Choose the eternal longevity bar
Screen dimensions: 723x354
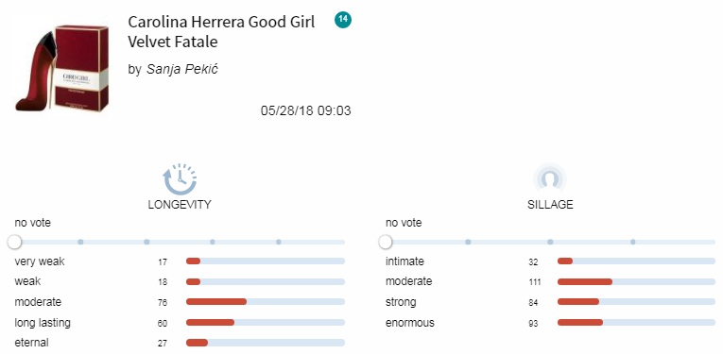[x=266, y=343]
